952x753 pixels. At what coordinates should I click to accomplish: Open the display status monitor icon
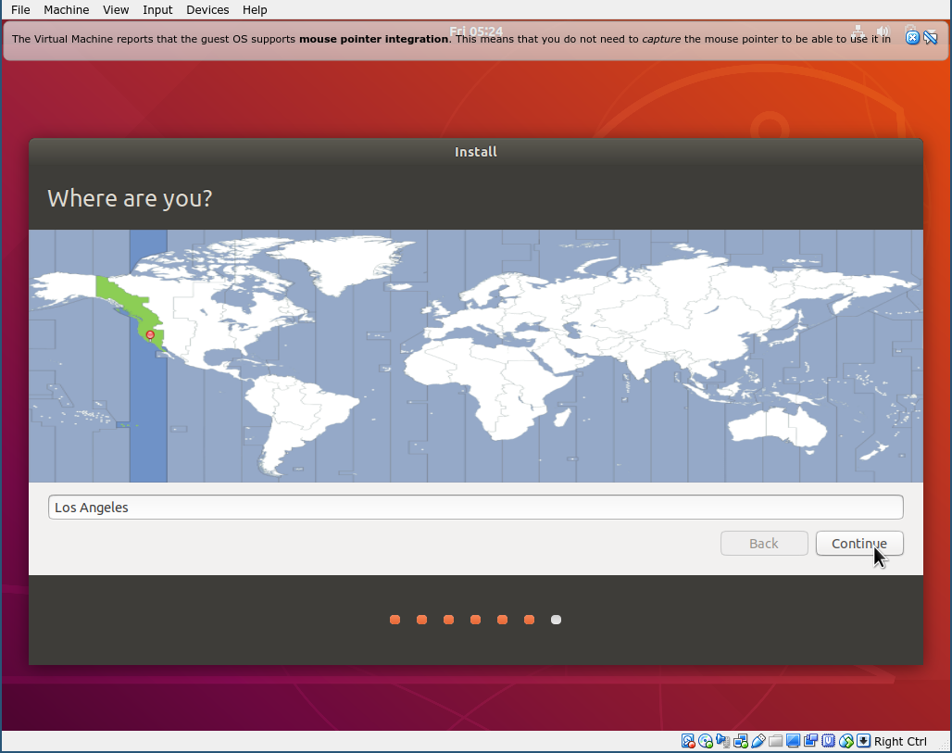(793, 741)
